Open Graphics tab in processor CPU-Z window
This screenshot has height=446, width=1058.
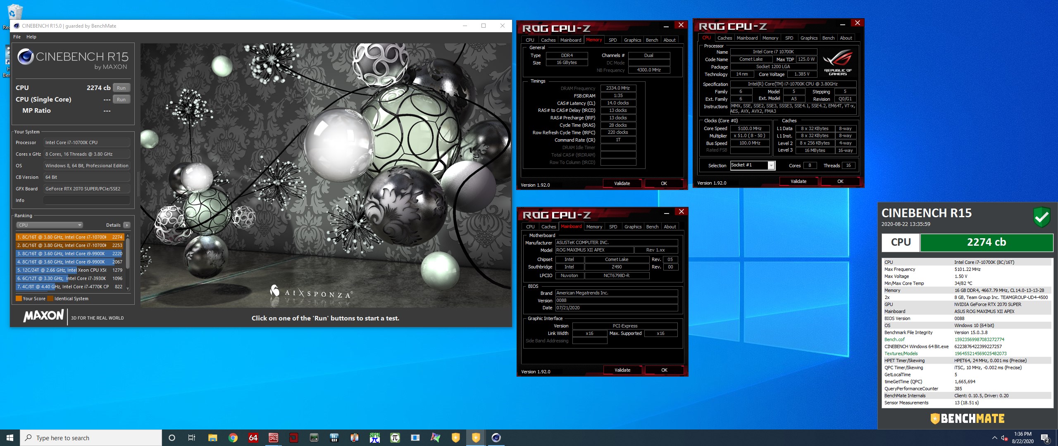809,38
